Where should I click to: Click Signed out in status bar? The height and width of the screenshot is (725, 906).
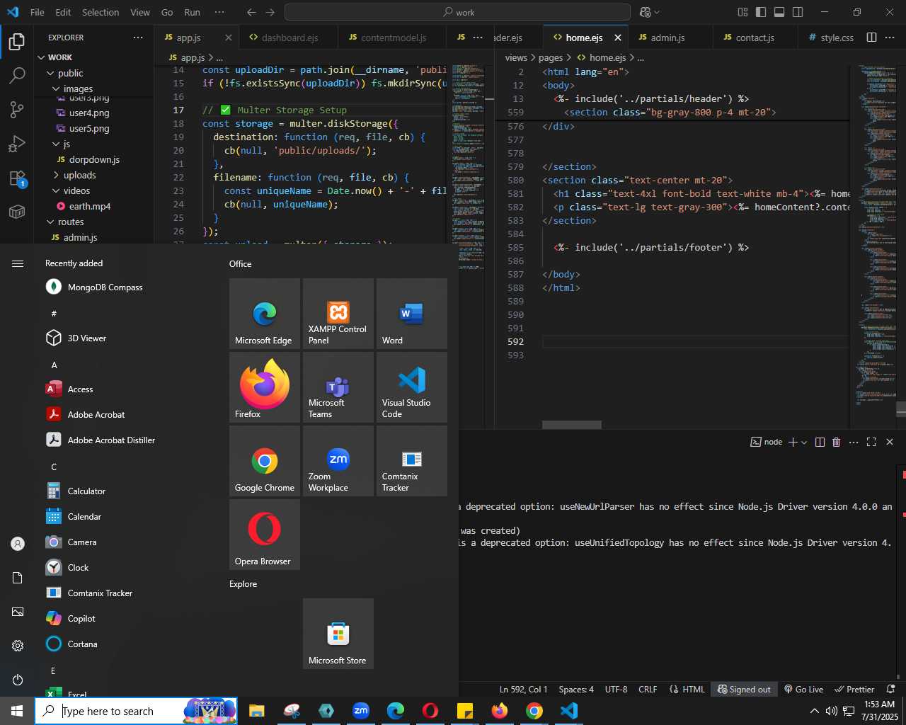click(x=744, y=689)
